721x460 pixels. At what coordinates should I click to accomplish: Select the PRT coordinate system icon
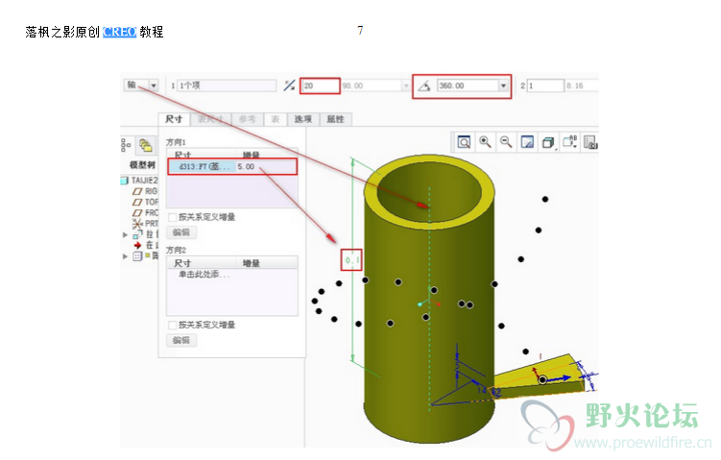[x=137, y=224]
